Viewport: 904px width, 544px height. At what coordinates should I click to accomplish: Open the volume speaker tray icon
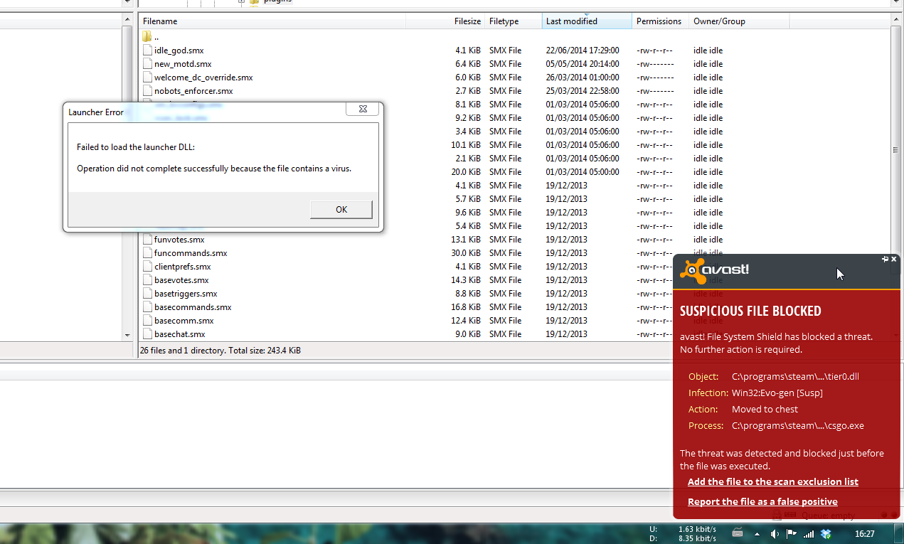pos(774,534)
